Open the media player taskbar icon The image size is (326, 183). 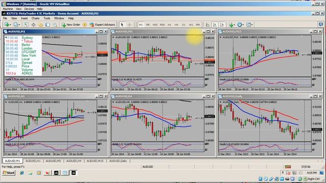pos(39,173)
